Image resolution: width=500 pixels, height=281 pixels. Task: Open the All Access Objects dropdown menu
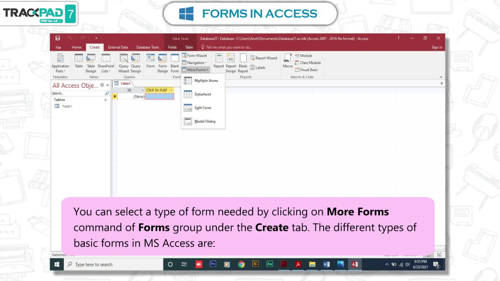tap(102, 85)
